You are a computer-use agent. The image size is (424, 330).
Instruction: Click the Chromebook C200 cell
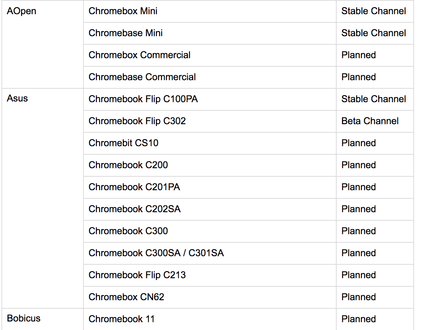tap(128, 165)
